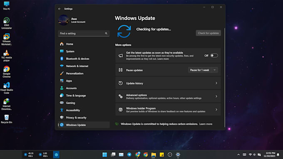
Task: Go back with the Settings back arrow
Action: tap(60, 9)
